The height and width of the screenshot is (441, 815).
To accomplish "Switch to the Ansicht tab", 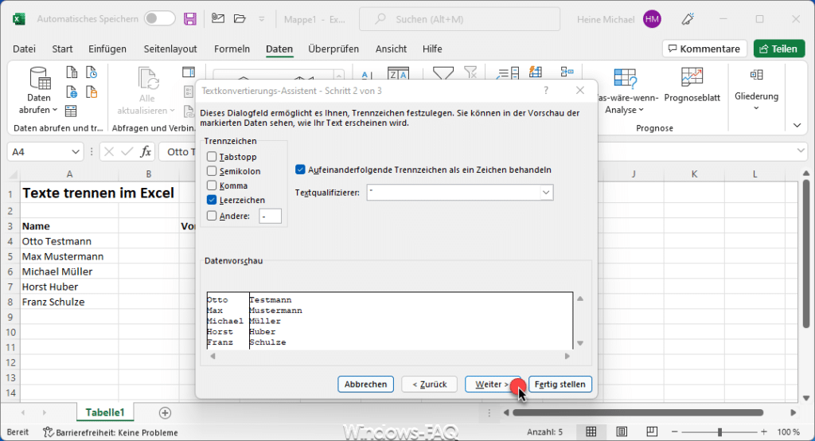I will click(391, 49).
